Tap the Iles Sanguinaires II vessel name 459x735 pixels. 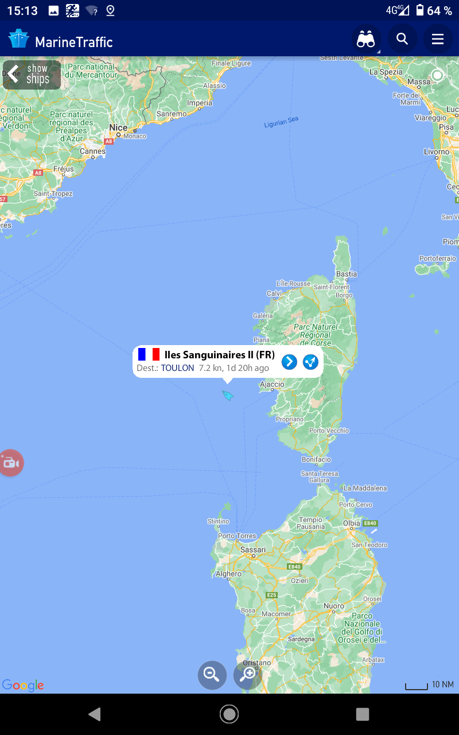(219, 355)
